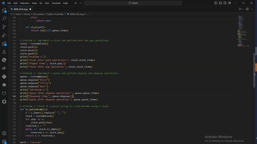Click the "while not stack.is_empty():" line
This screenshot has height=144, width=257.
click(x=43, y=129)
